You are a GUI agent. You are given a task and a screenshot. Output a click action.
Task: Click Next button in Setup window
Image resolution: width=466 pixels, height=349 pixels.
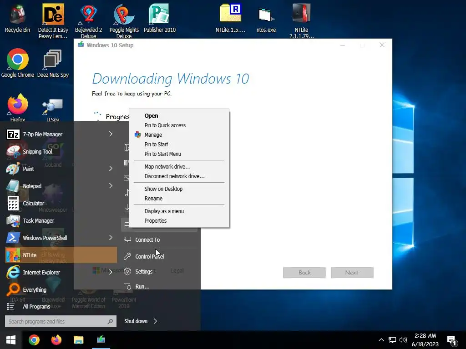[352, 273]
